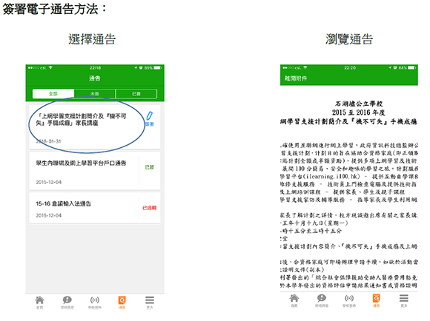This screenshot has height=321, width=430.
Task: Tap the red 已過期 status label
Action: pos(150,208)
